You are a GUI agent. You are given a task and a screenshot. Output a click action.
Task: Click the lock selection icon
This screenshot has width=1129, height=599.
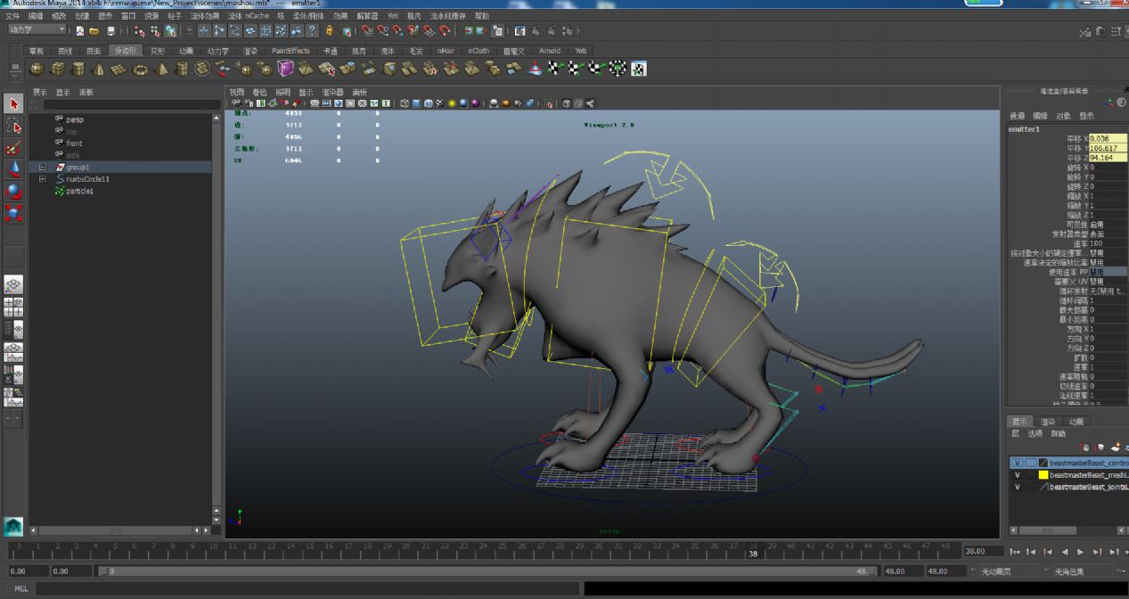point(330,30)
